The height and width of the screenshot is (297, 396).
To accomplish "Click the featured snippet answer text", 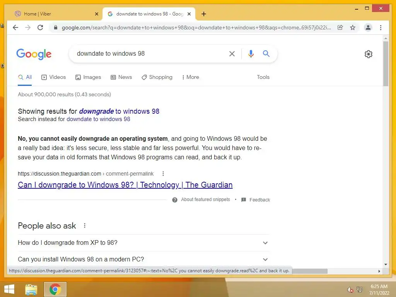I will [x=142, y=148].
